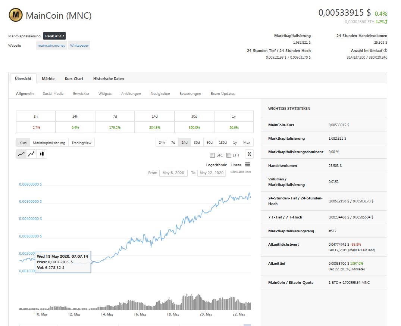
Task: Set chart range to 24h
Action: 162,142
